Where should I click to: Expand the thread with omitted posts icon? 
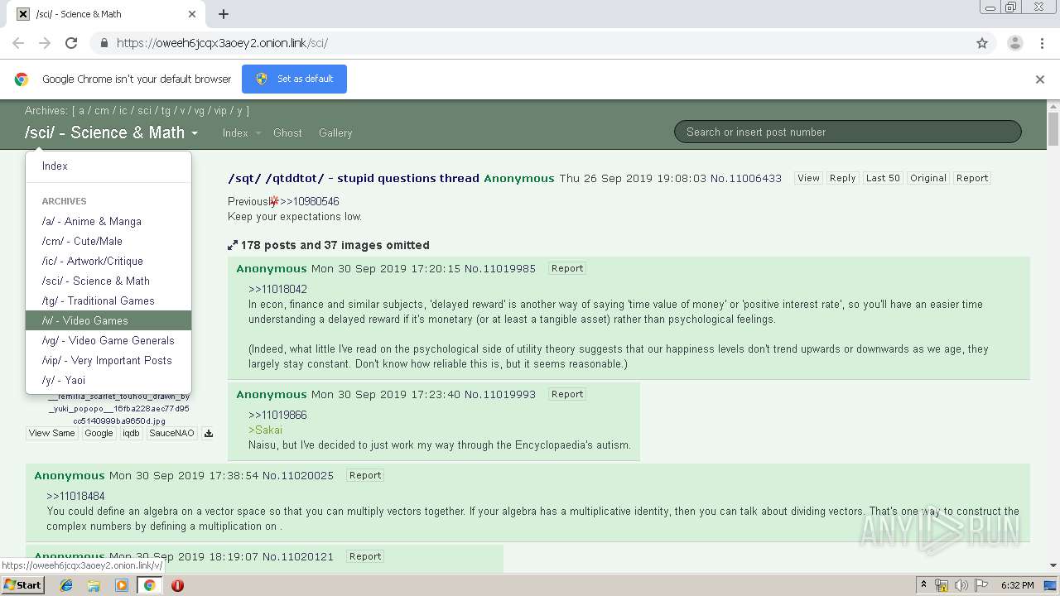pos(233,245)
